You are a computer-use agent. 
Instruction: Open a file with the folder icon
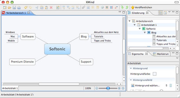[x=10, y=8]
